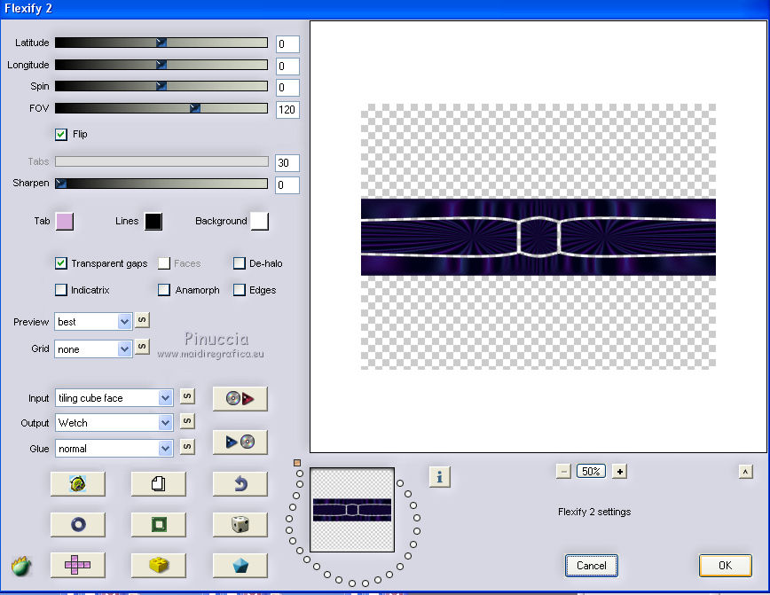Click the Cancel button
The height and width of the screenshot is (595, 770).
pos(591,566)
